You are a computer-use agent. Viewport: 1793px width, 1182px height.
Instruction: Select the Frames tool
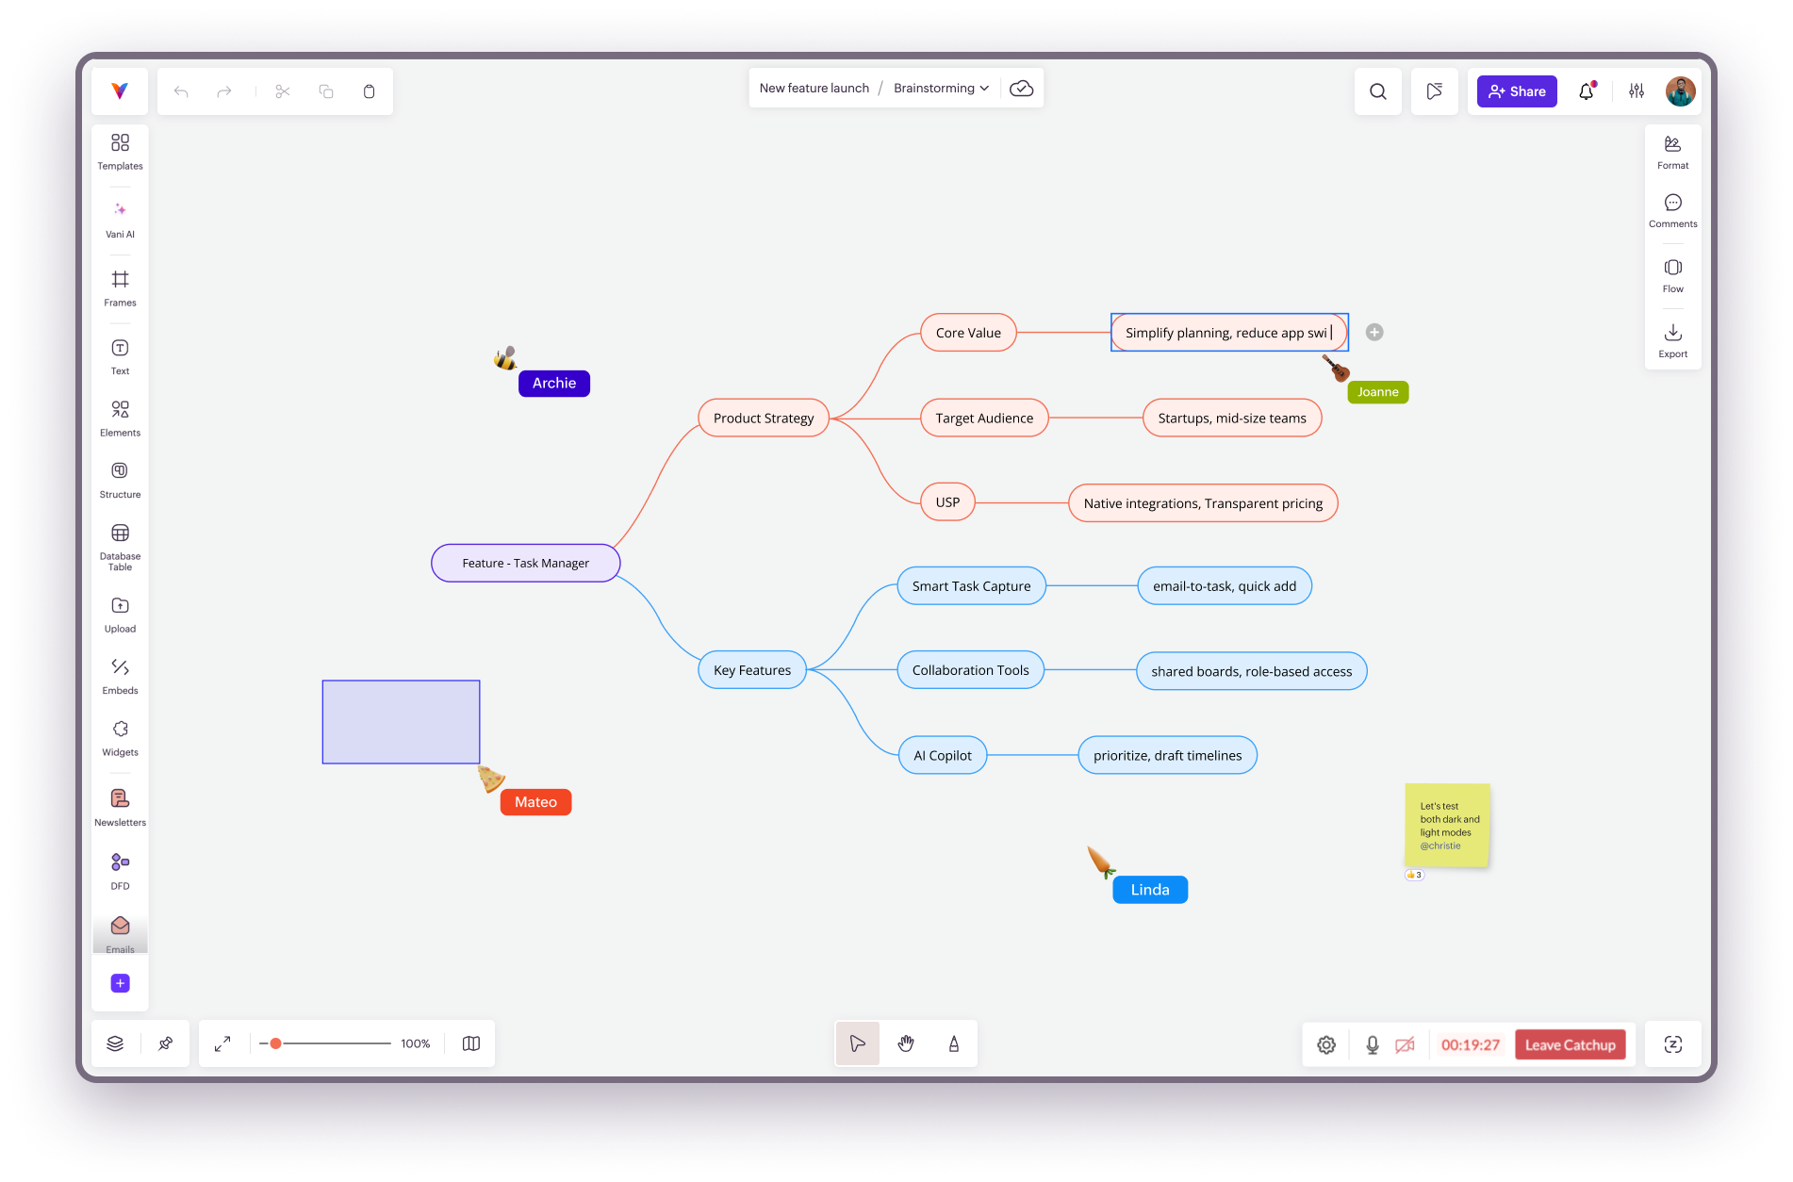tap(120, 288)
